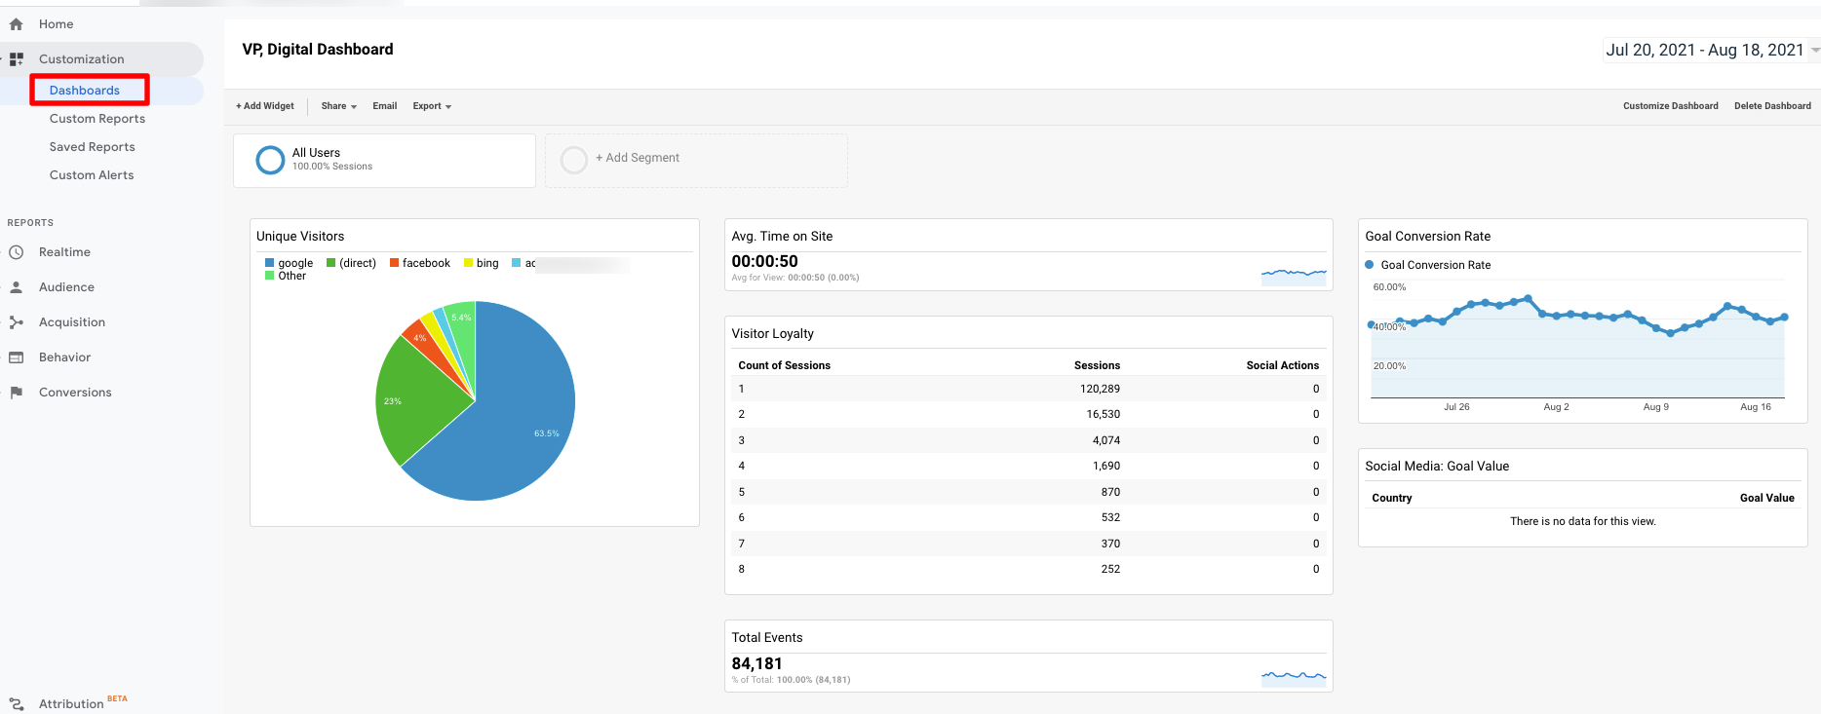Screen dimensions: 1821x714
Task: Click the Sessions column header
Action: pyautogui.click(x=1097, y=365)
